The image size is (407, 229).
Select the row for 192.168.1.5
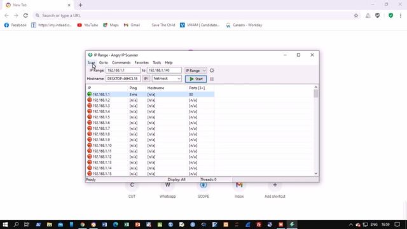point(150,117)
